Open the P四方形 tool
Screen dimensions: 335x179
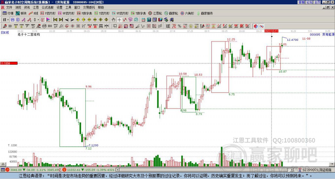pyautogui.click(x=48, y=13)
